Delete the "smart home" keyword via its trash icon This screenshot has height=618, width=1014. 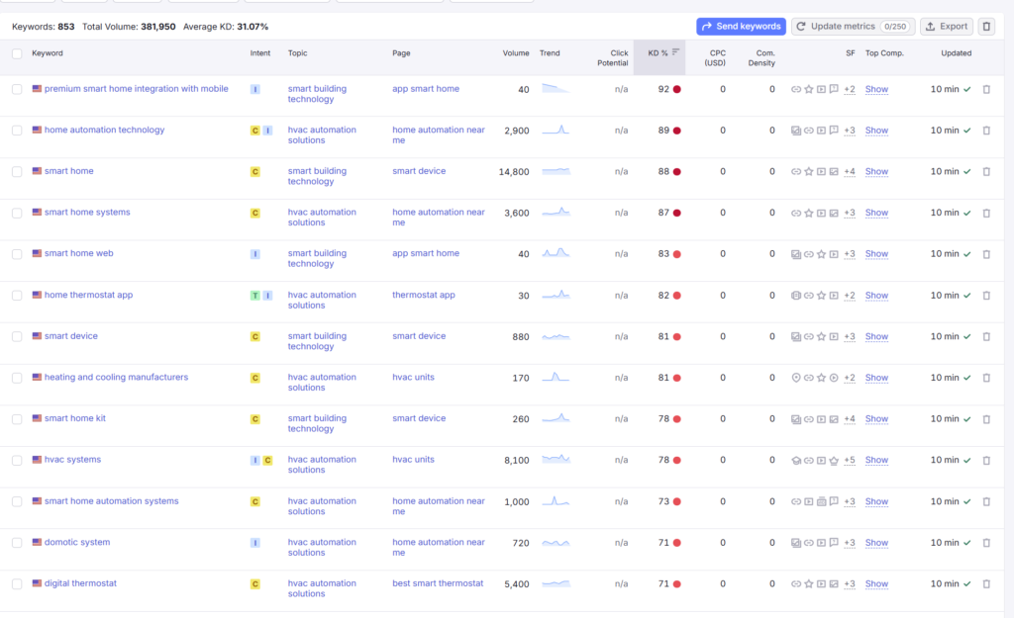click(x=986, y=171)
